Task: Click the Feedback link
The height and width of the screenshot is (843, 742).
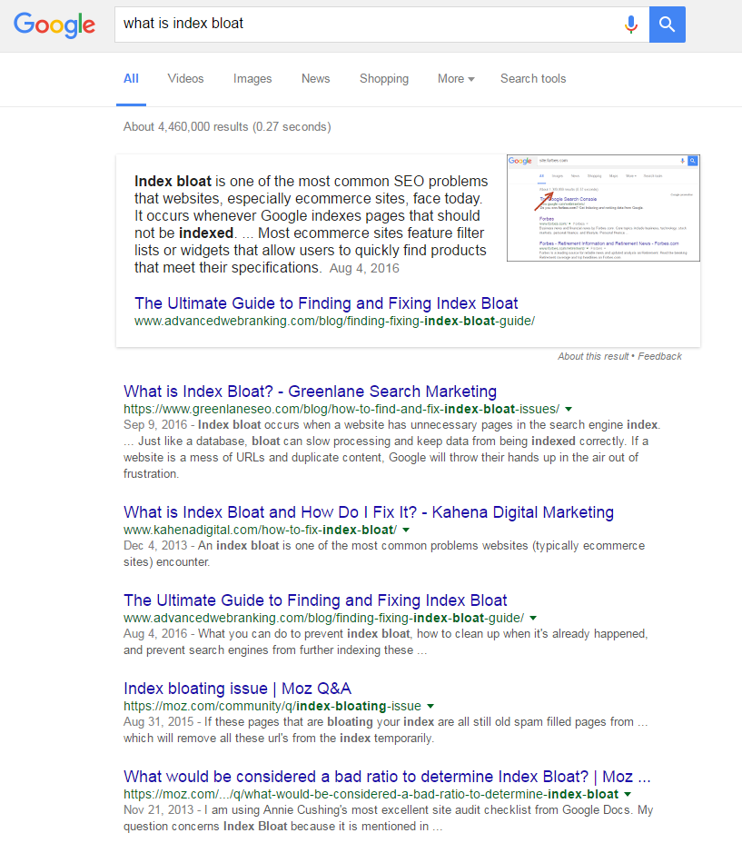Action: pyautogui.click(x=659, y=356)
